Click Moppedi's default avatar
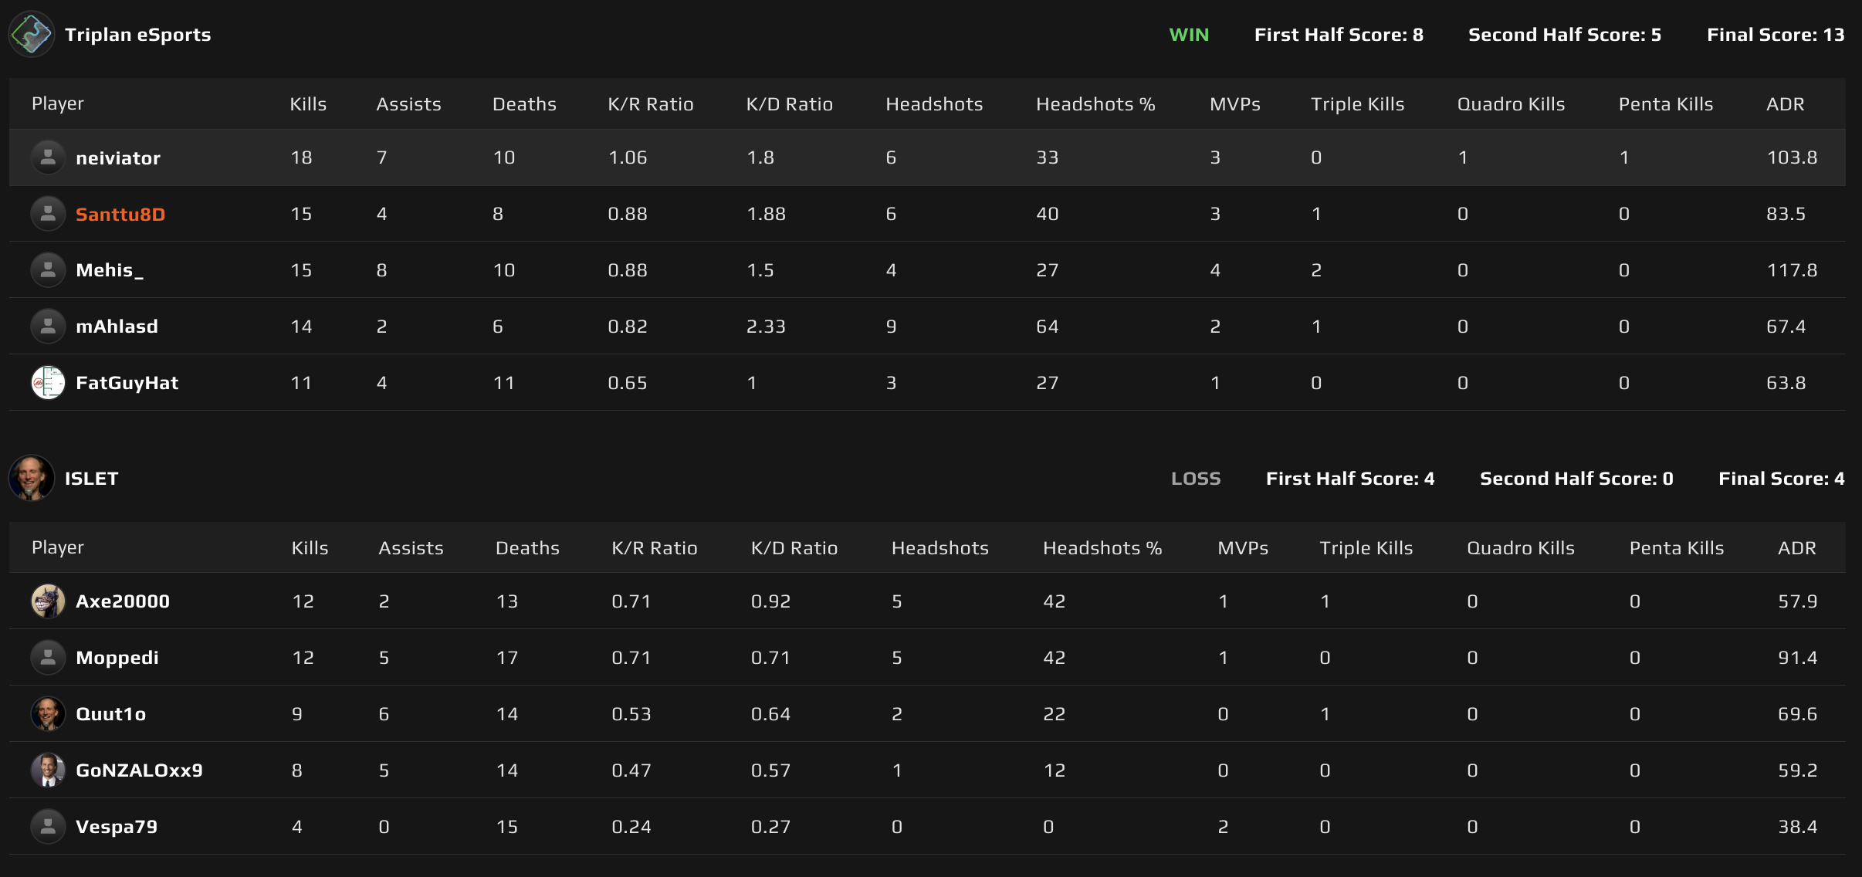 [48, 657]
